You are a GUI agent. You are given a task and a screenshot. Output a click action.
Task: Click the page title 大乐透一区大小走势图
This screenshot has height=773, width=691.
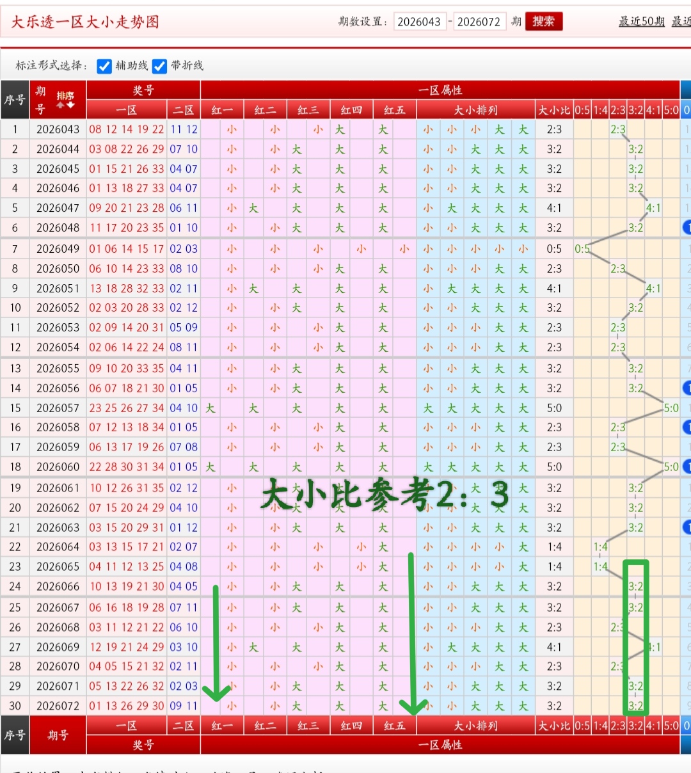[85, 22]
